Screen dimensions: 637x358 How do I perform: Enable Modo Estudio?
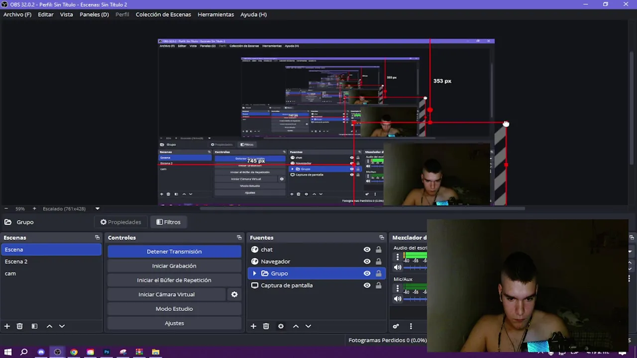[174, 309]
